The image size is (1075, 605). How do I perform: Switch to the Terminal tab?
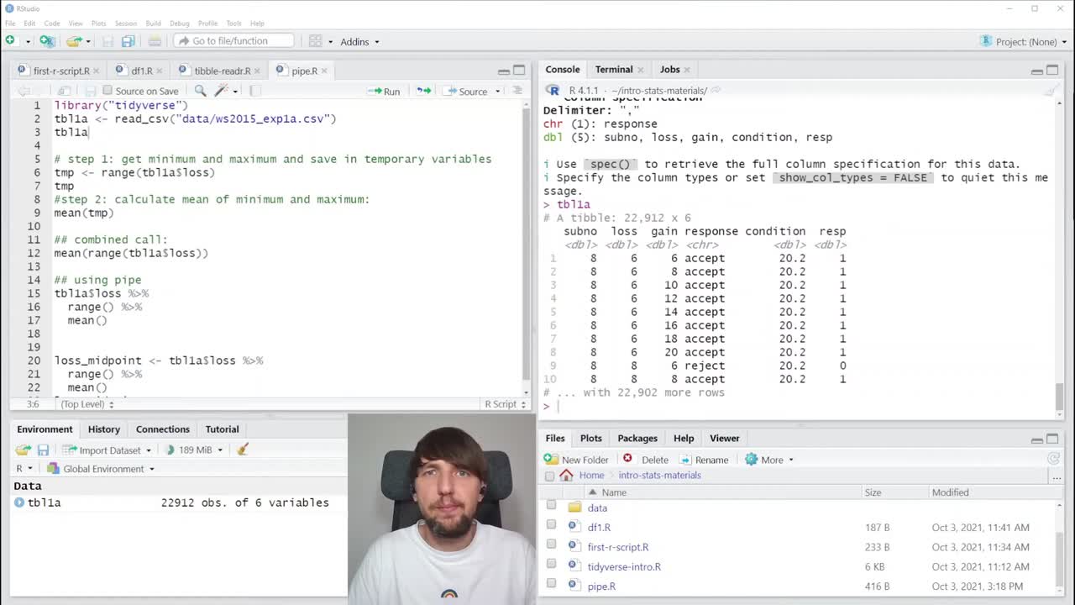(614, 69)
